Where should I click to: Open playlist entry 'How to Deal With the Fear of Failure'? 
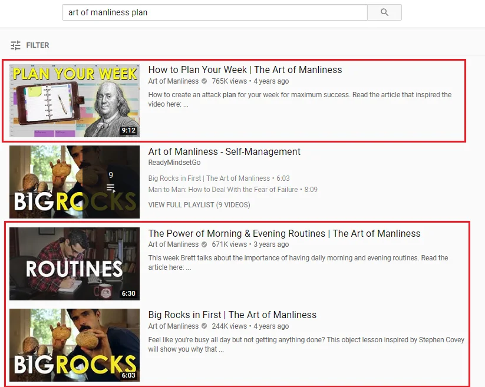click(x=233, y=190)
